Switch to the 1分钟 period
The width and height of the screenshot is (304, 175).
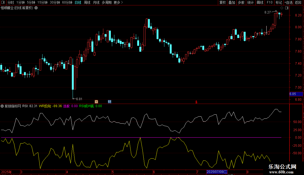pos(20,2)
